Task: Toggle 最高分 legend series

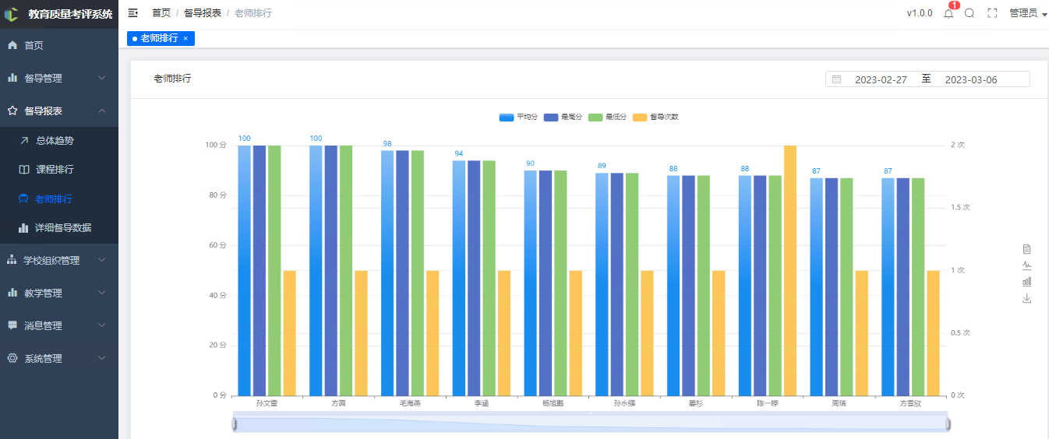Action: pos(563,117)
